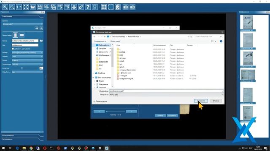Select landscape orientation in scan panel
Viewport: 270px width, 151px height.
pos(22,35)
